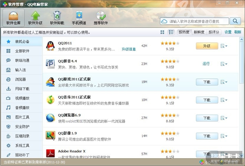Viewport: 245px width, 166px height.
Task: Switch to grid view icon
Action: (x=162, y=32)
